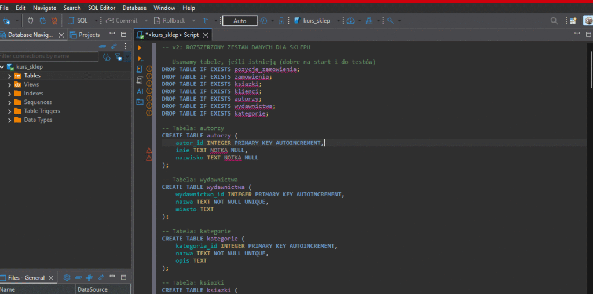
Task: Toggle the transaction lock icon in toolbar
Action: (281, 21)
